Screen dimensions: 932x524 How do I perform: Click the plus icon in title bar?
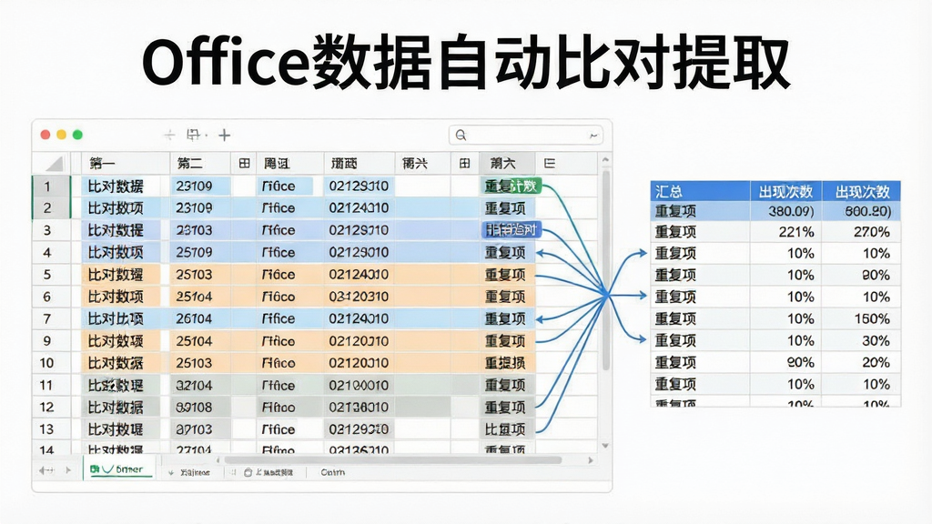click(224, 136)
